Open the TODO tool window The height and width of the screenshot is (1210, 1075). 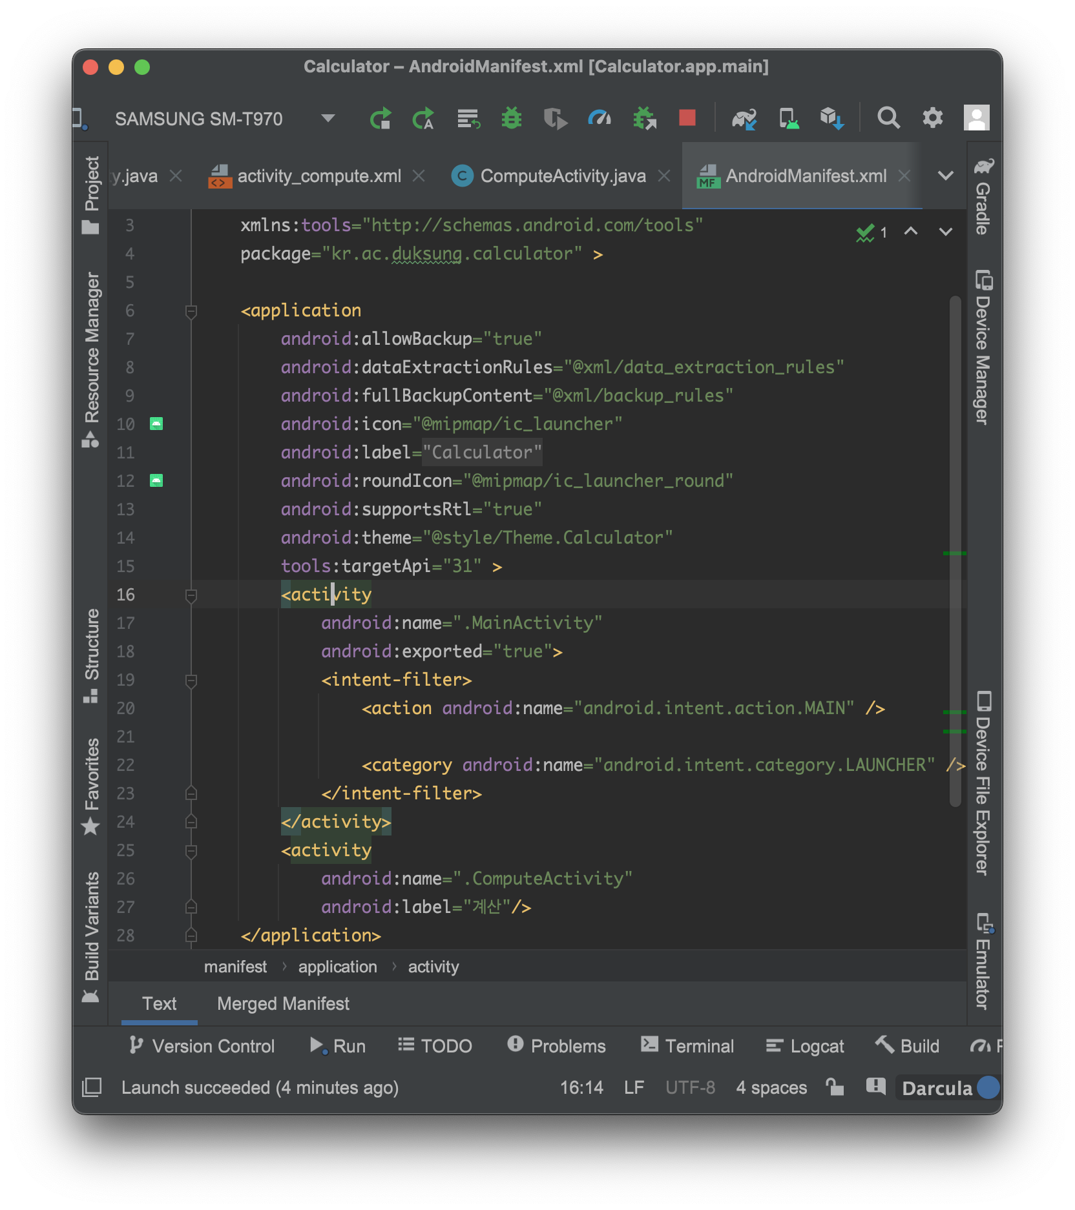[435, 1046]
